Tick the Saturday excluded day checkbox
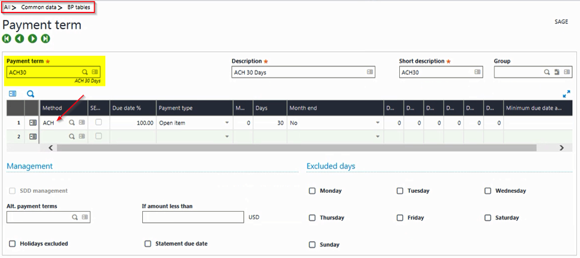The image size is (580, 258). [488, 218]
